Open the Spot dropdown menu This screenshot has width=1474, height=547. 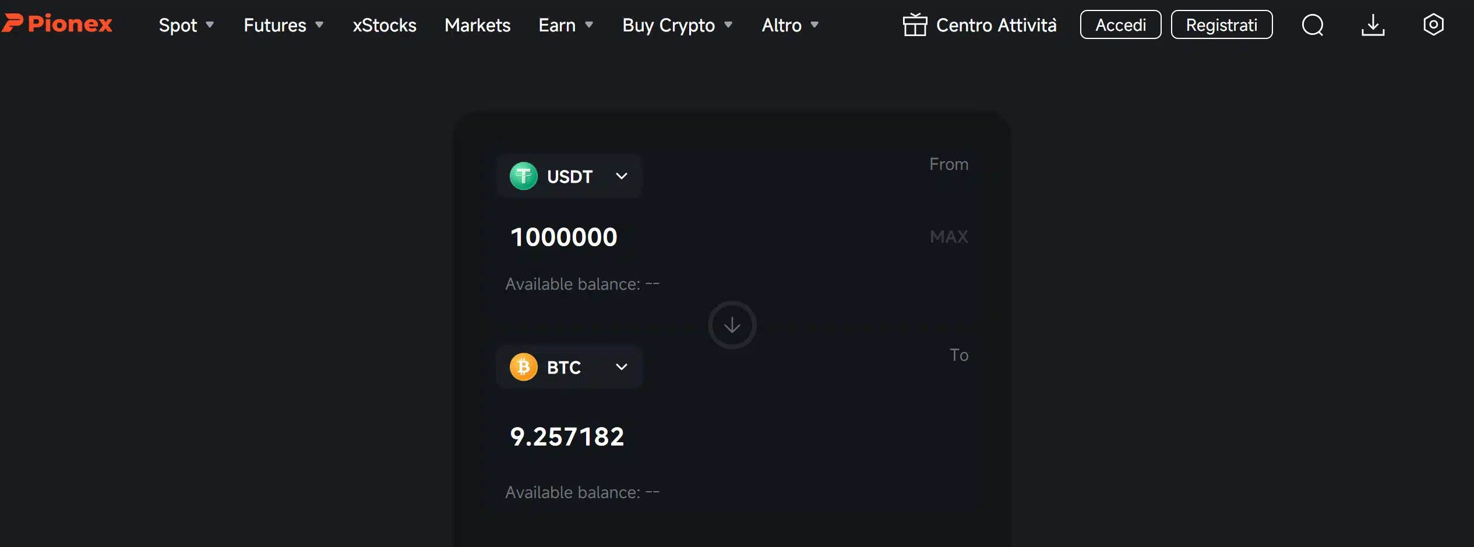186,25
